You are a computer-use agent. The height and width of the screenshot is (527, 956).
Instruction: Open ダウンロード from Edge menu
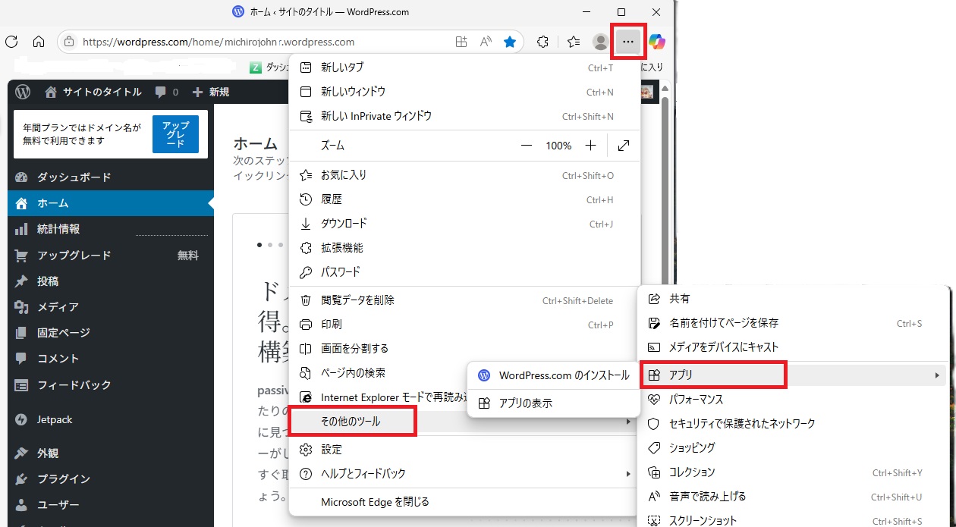465,224
